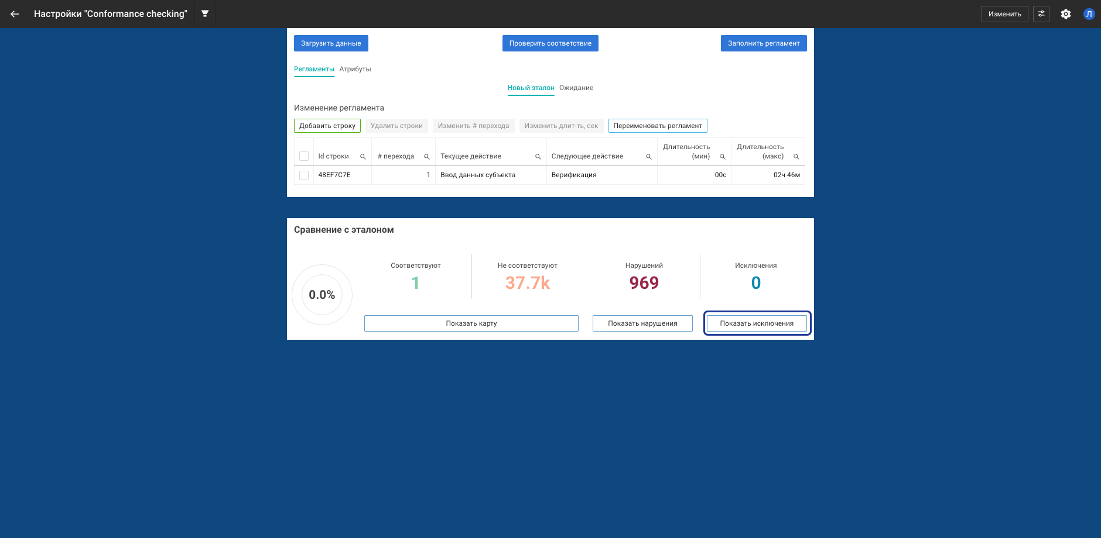Click the user avatar icon
Image resolution: width=1101 pixels, height=538 pixels.
click(x=1089, y=14)
